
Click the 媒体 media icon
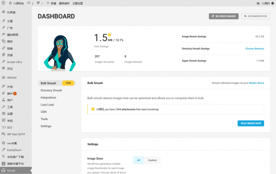point(3,41)
